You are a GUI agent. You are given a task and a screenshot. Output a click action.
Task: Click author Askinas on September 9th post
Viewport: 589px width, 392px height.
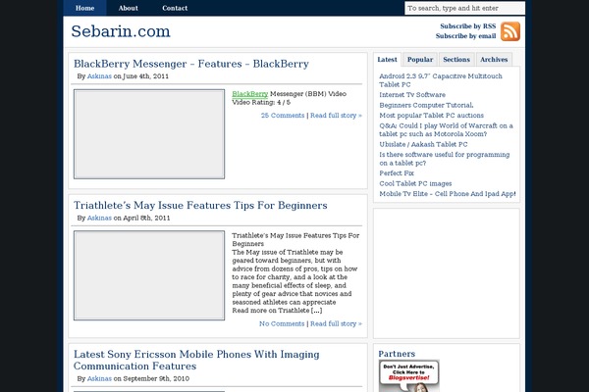click(99, 378)
